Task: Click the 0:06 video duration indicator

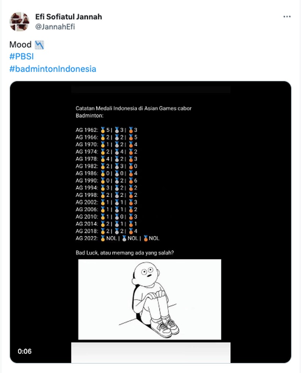Action: coord(25,351)
